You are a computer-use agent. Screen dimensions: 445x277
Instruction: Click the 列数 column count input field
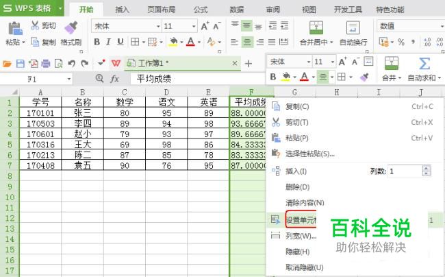point(405,171)
